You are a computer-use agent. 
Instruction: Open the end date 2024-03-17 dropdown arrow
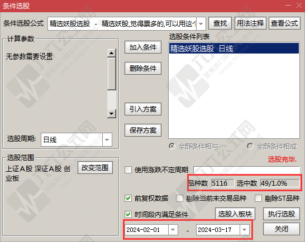245,230
